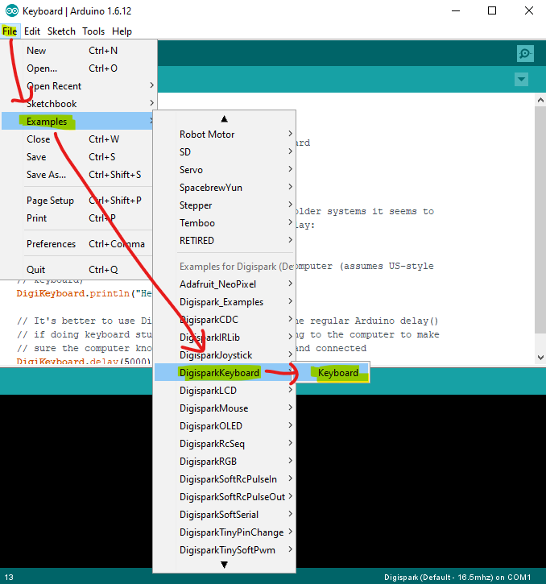Open Preferences from File menu

click(x=77, y=244)
